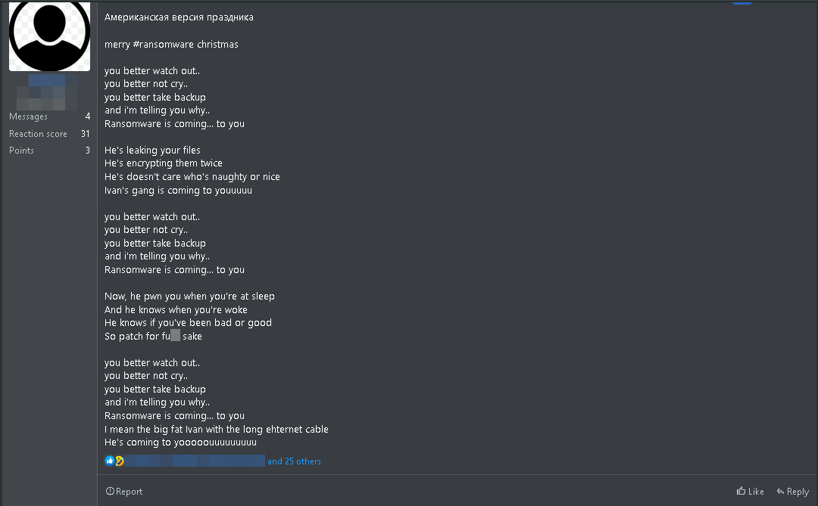Open the 'and 25 others' reactions list
The image size is (818, 506).
(x=294, y=461)
